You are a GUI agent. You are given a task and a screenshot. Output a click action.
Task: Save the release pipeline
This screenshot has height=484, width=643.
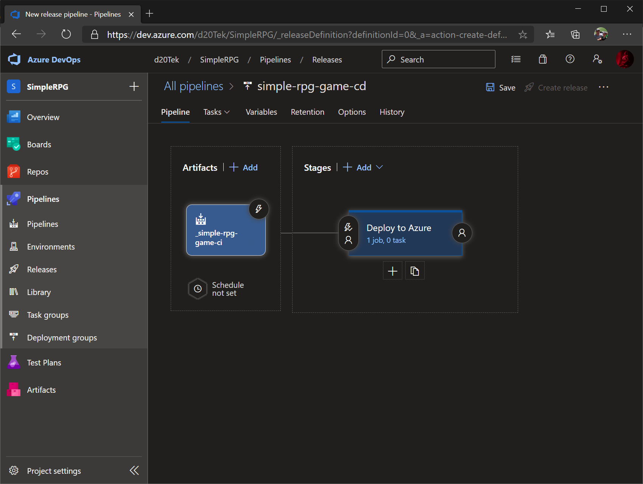point(500,87)
